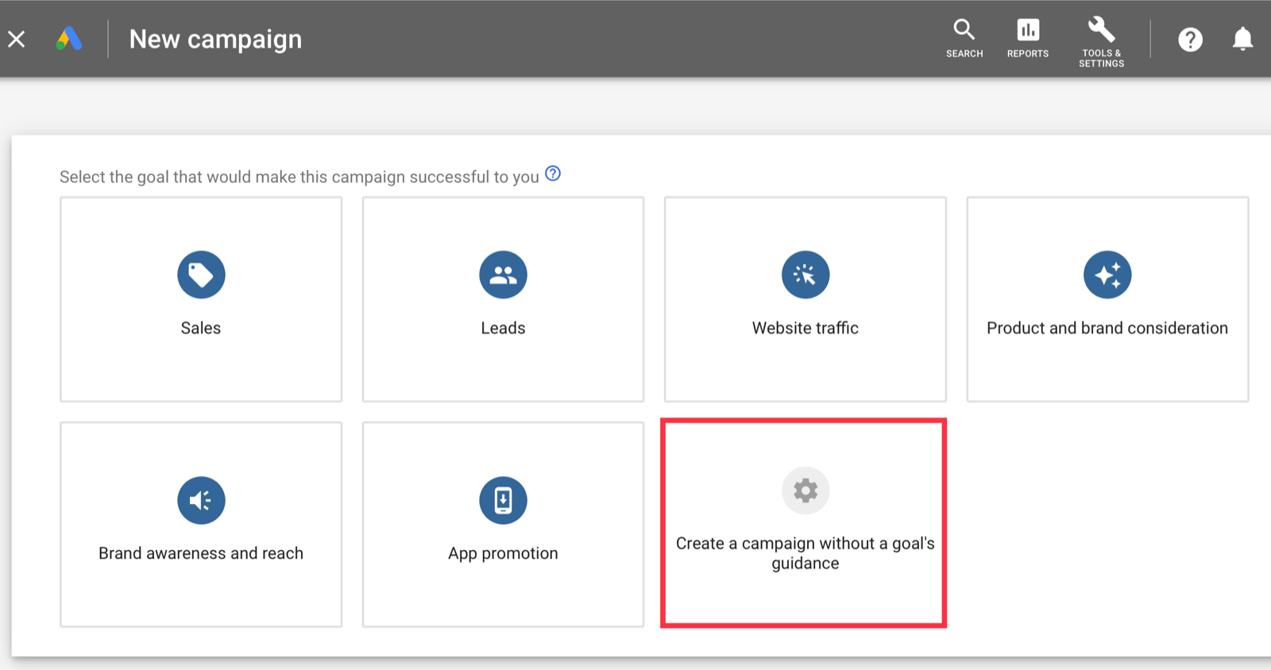Click the SEARCH label in header
1271x670 pixels.
pos(964,54)
